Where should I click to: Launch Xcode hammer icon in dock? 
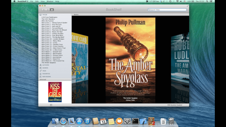[x=143, y=121]
